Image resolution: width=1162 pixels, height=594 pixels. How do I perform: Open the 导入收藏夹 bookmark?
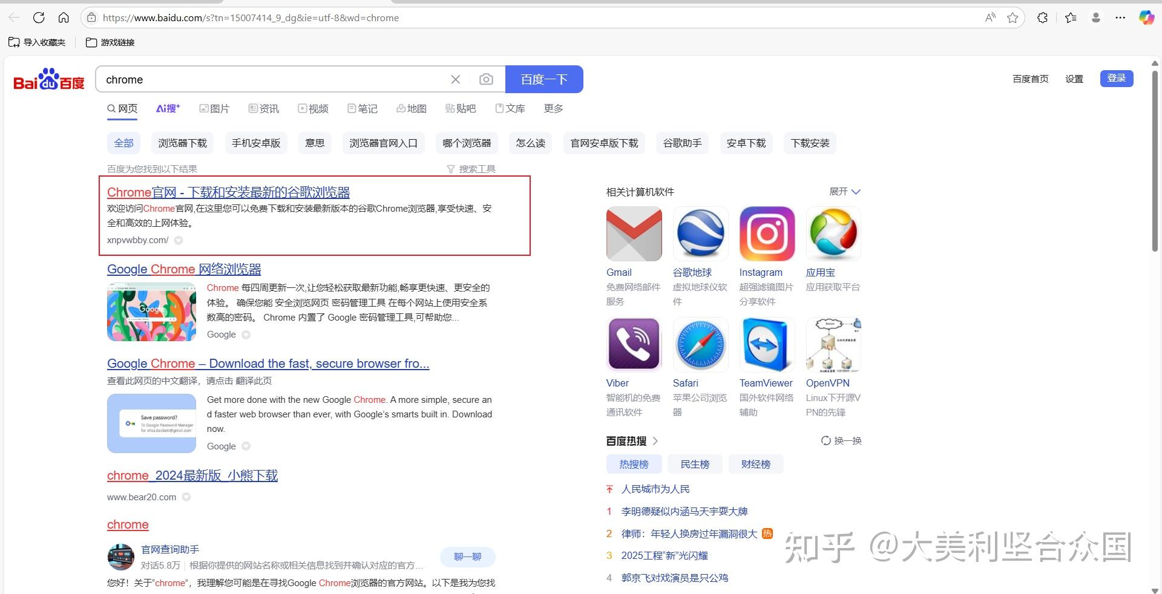tap(37, 42)
